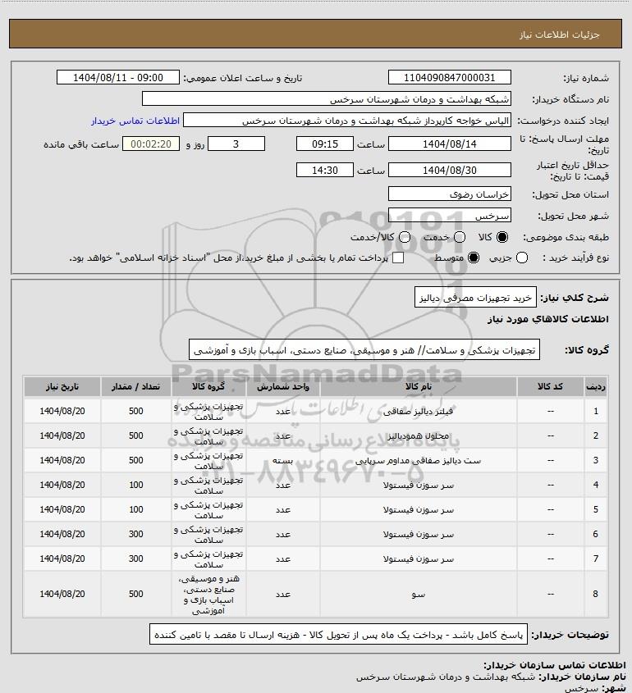This screenshot has height=693, width=632.
Task: Select the خدمت radio option
Action: [460, 237]
